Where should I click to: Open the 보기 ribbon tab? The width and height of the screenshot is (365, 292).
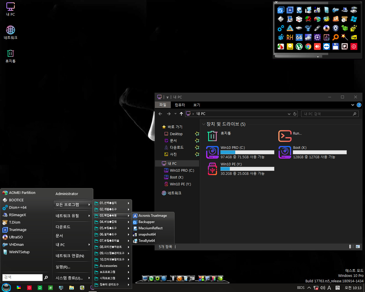(x=197, y=105)
